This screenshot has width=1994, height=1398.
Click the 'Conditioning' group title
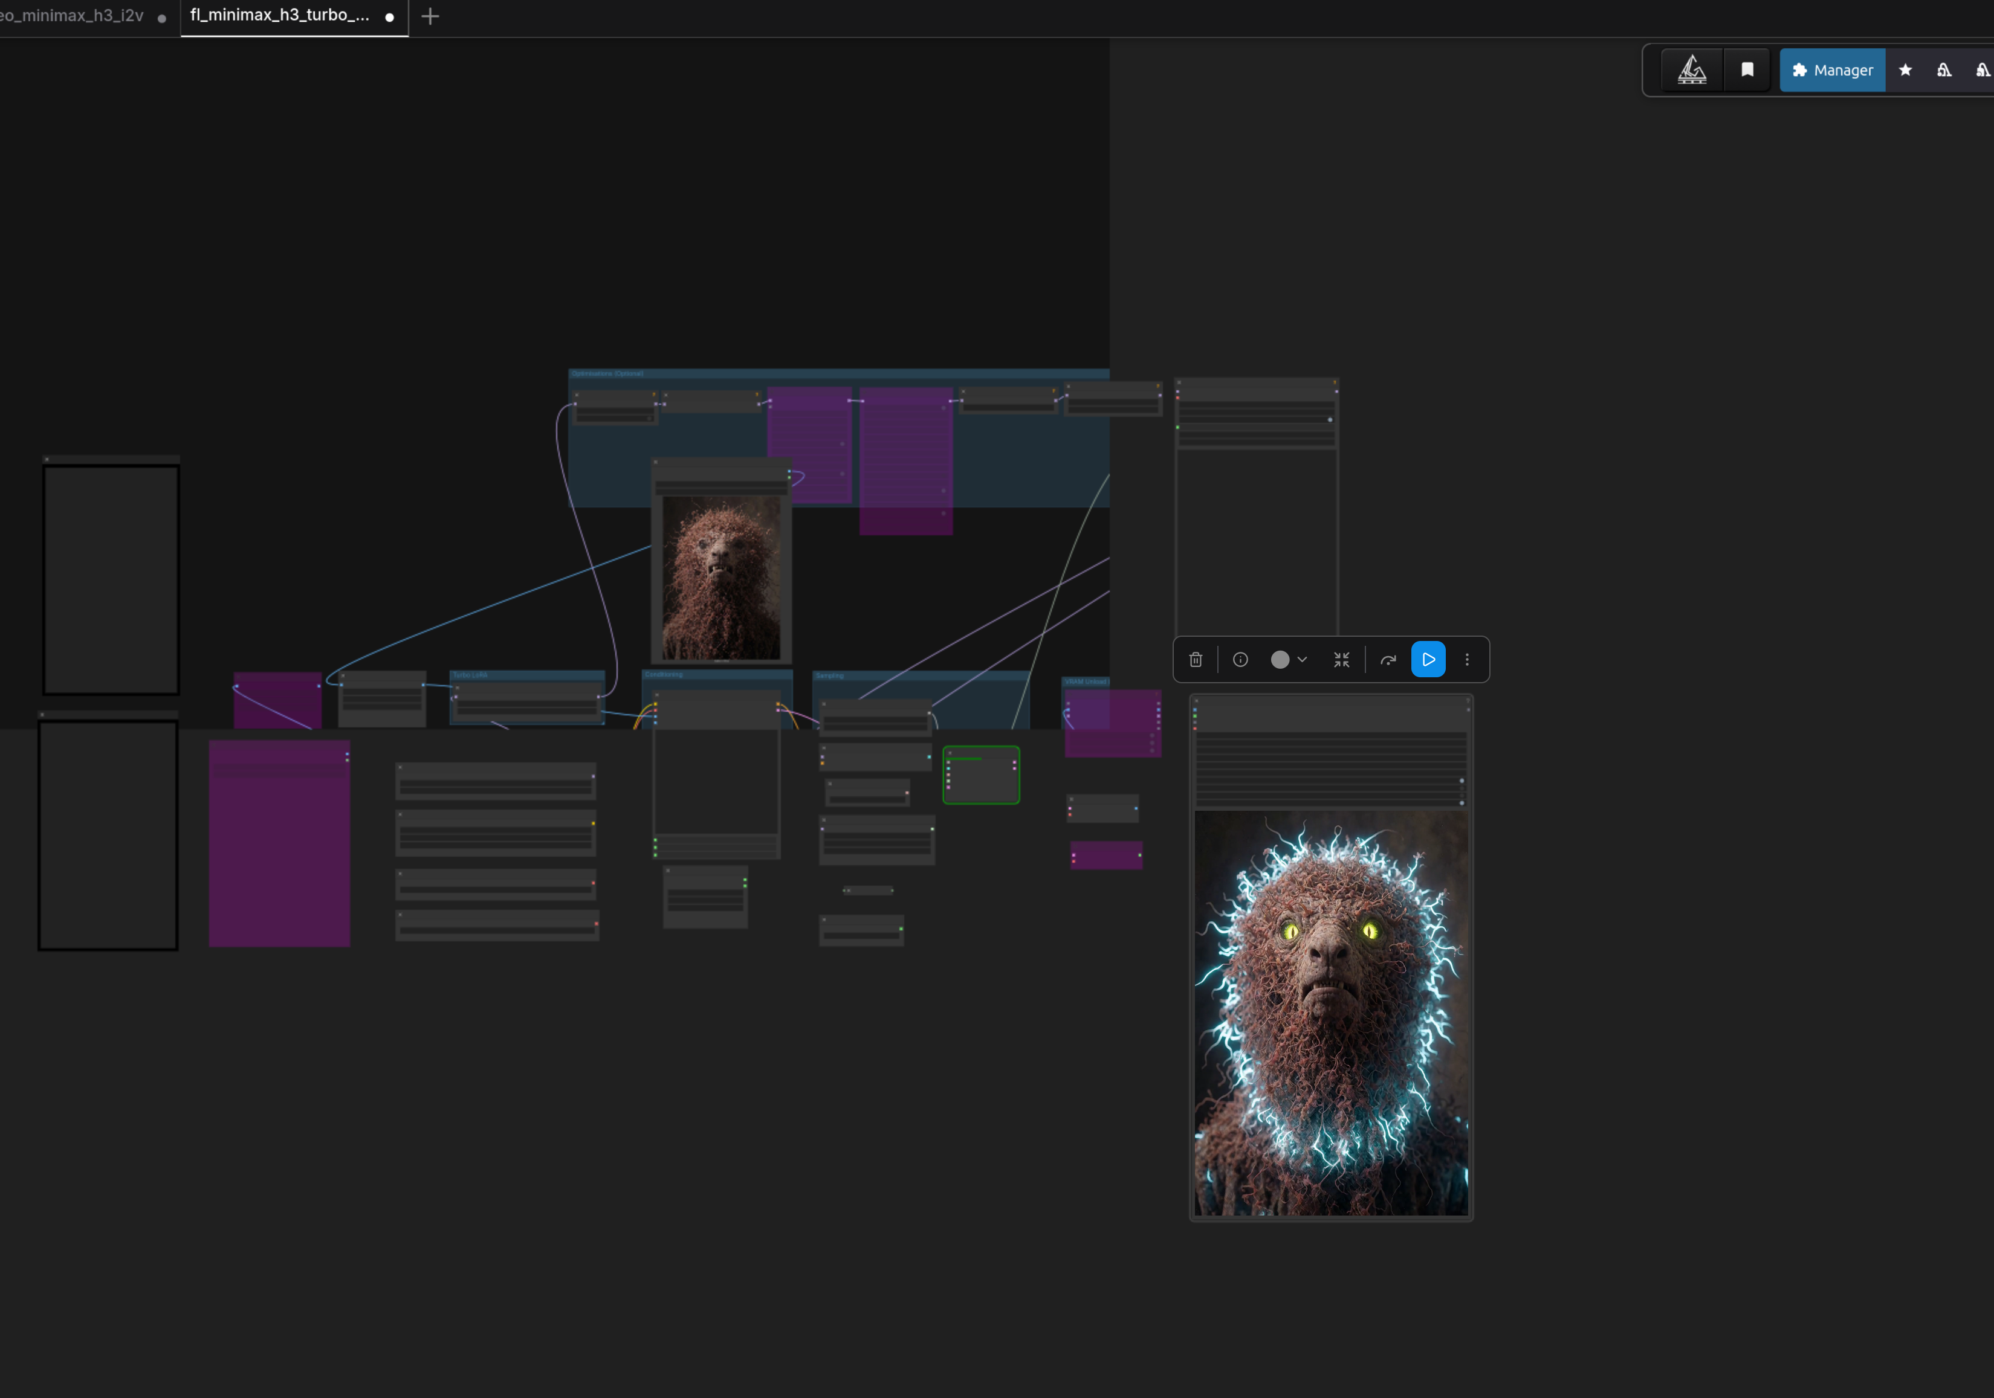[664, 675]
